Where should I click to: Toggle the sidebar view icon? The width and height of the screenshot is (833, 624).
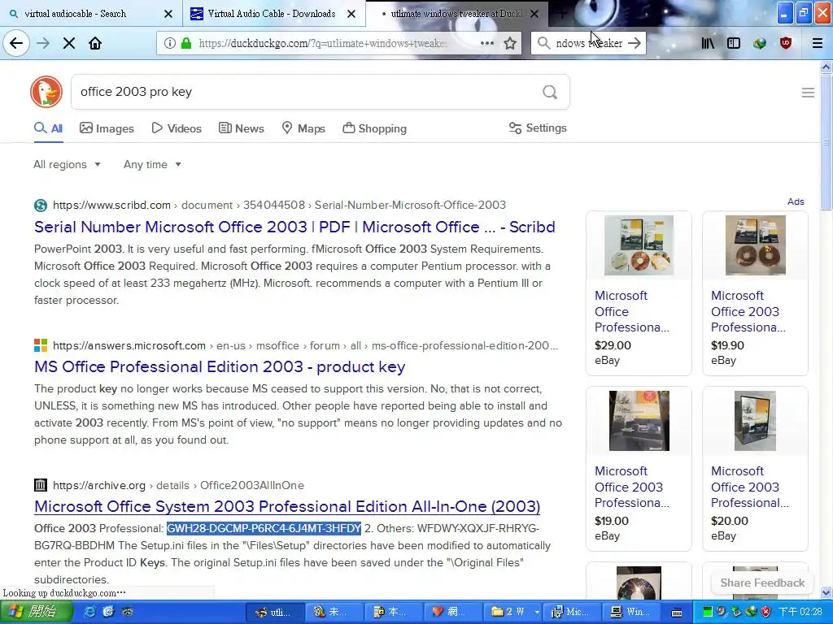(x=734, y=43)
